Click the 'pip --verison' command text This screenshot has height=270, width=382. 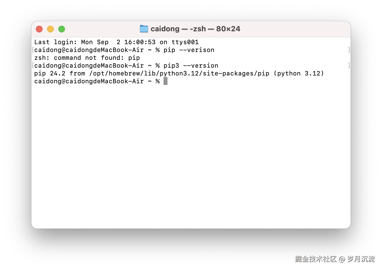click(x=189, y=50)
